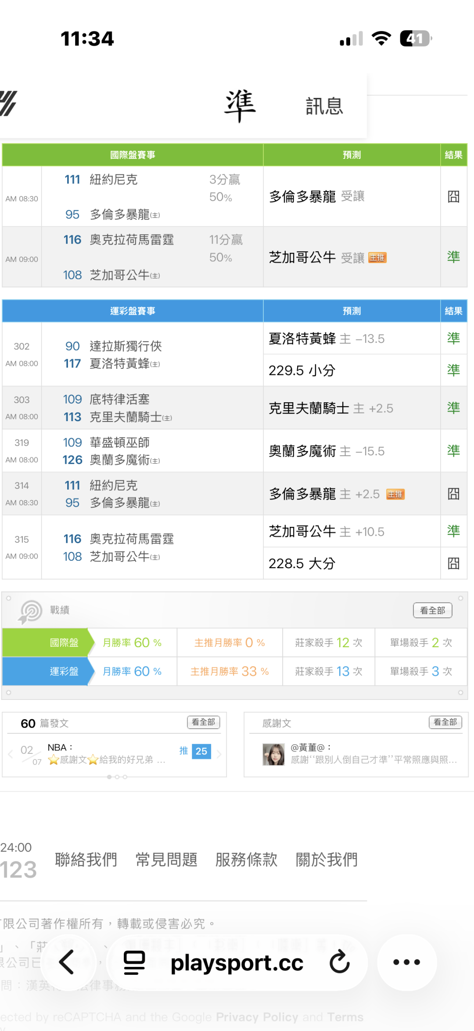474x1031 pixels.
Task: Open the @黃董@ user avatar
Action: 273,754
